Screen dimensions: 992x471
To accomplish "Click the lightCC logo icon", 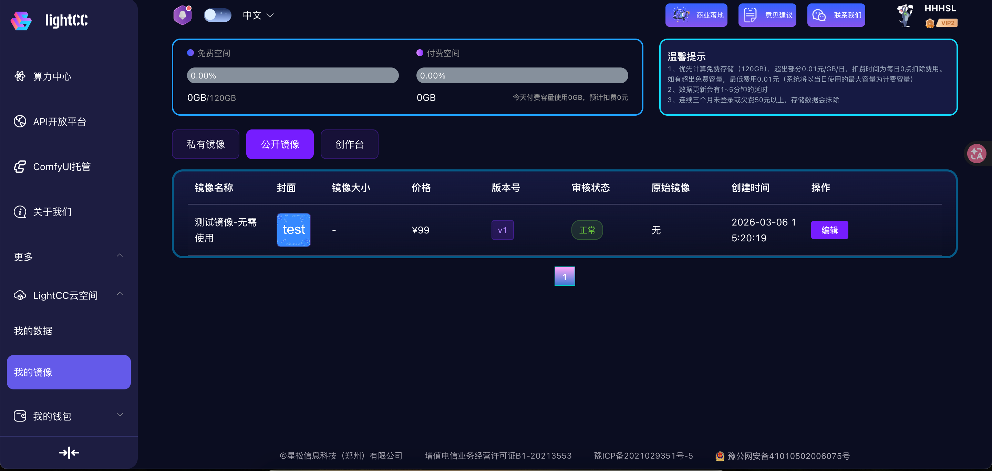I will [x=21, y=20].
